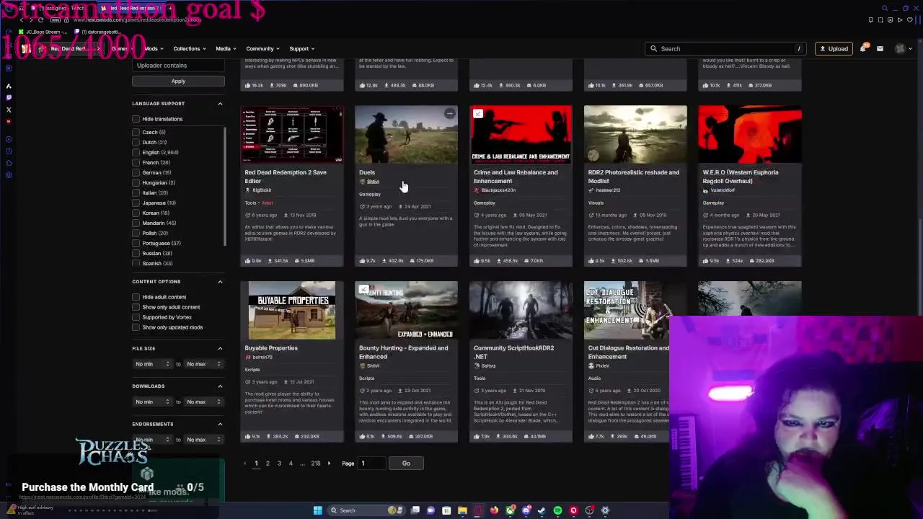This screenshot has height=519, width=923.
Task: Open Steam from taskbar
Action: pos(542,510)
